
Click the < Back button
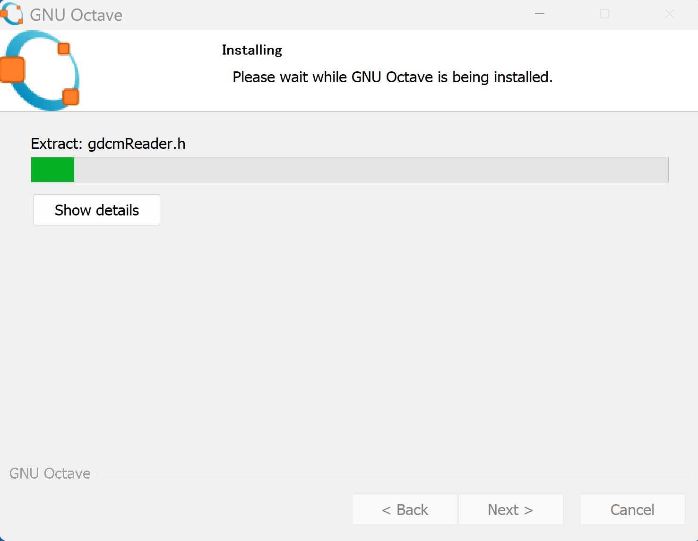tap(405, 509)
